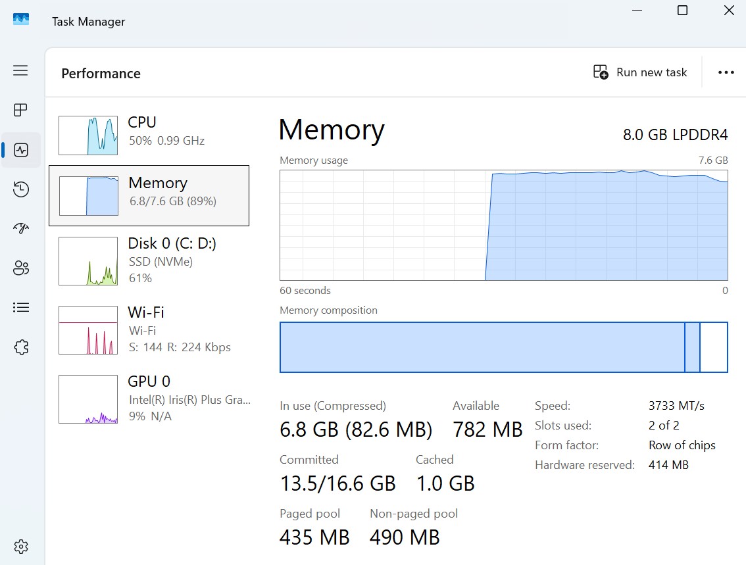The height and width of the screenshot is (565, 746).
Task: Click the Memory mini graph thumbnail
Action: [89, 195]
